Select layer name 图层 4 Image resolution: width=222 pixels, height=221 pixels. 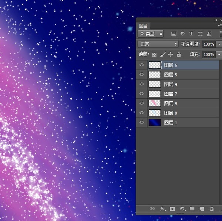click(x=171, y=84)
